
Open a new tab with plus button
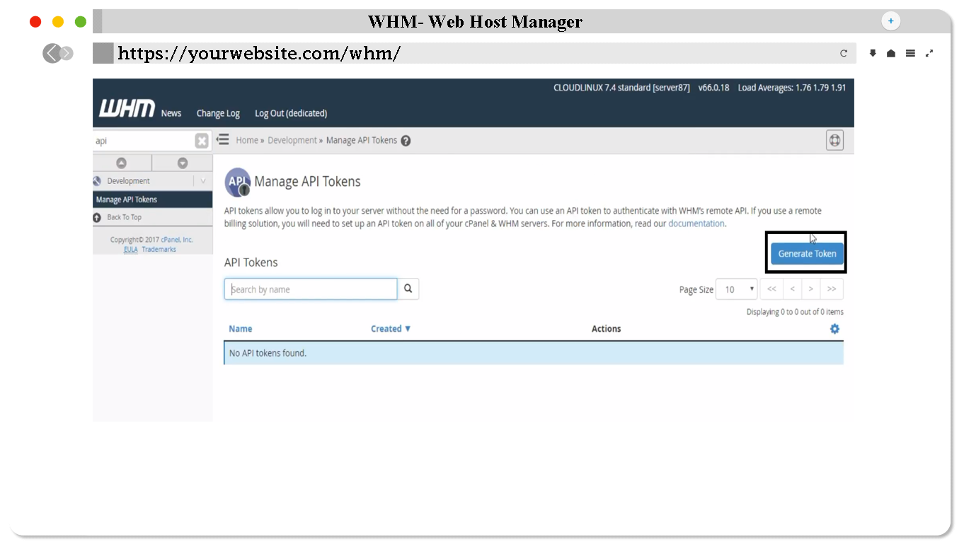coord(890,21)
